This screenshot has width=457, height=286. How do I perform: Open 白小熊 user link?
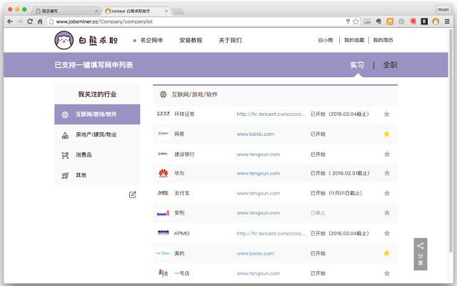tap(326, 40)
